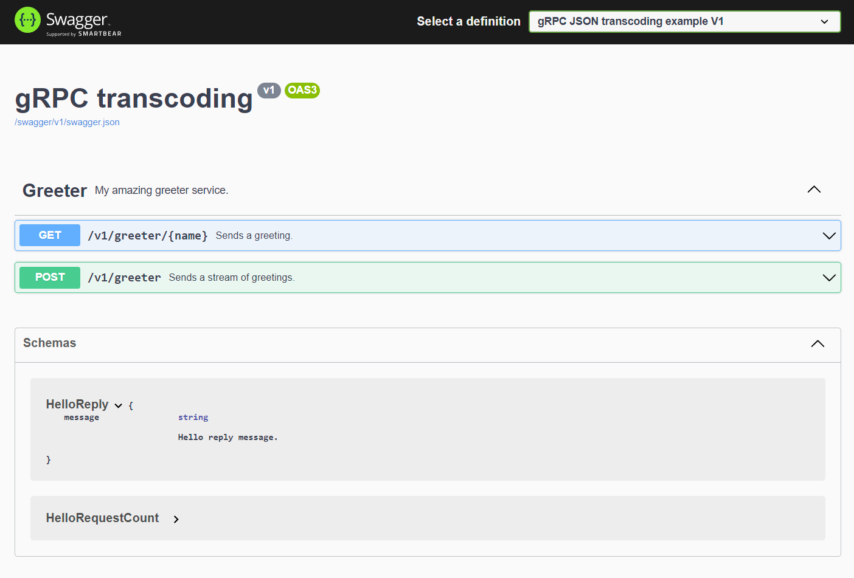Open the /swagger/v1/swagger.json link
Screen dimensions: 854x578
(x=67, y=122)
